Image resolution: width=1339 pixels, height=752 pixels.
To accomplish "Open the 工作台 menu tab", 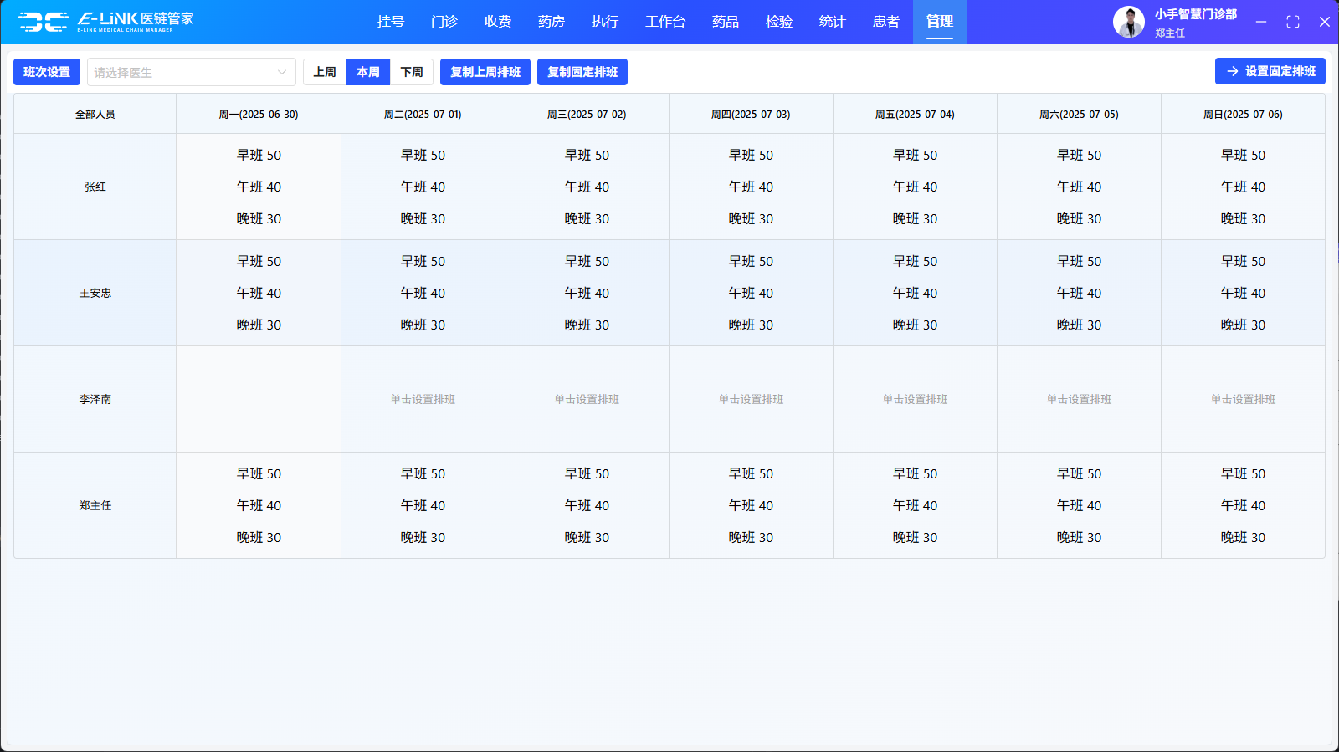I will pyautogui.click(x=665, y=22).
